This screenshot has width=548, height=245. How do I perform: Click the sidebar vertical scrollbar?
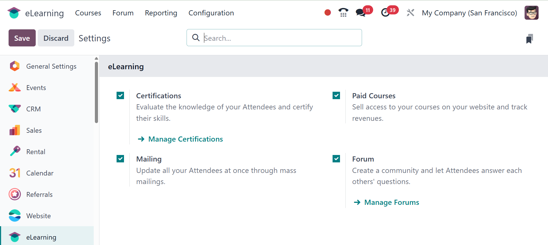click(x=96, y=92)
